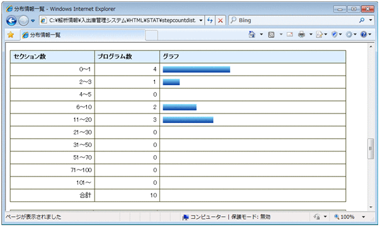Image resolution: width=380 pixels, height=227 pixels.
Task: Maximize the Internet Explorer window
Action: point(354,9)
